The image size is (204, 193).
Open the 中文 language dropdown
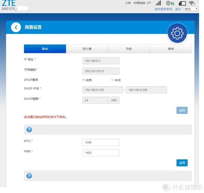coord(191,9)
